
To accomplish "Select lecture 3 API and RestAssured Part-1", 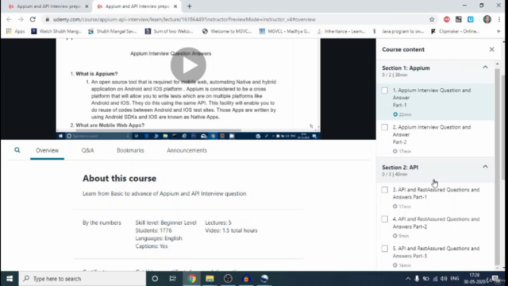I will 436,193.
